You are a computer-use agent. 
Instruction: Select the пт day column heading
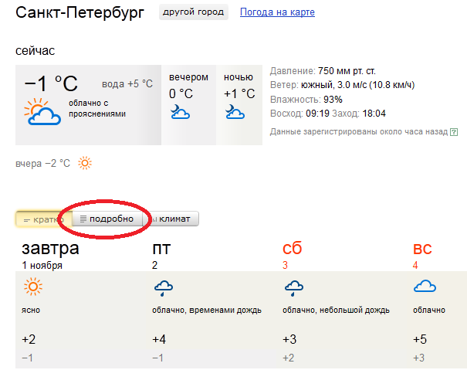pos(162,249)
